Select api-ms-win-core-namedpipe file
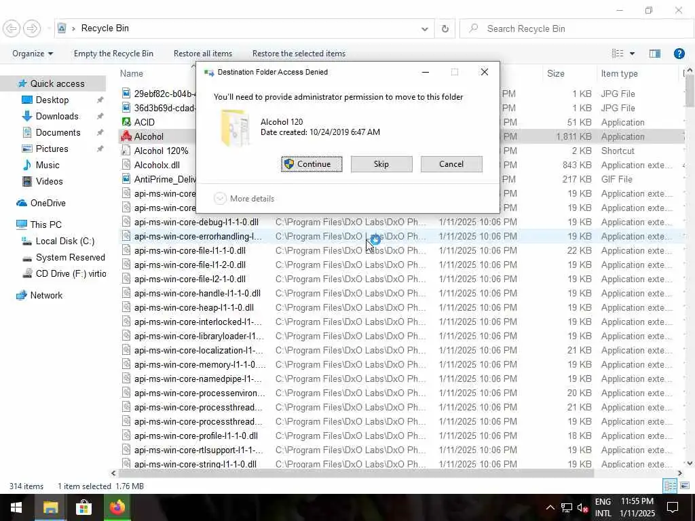This screenshot has height=521, width=695. click(198, 379)
